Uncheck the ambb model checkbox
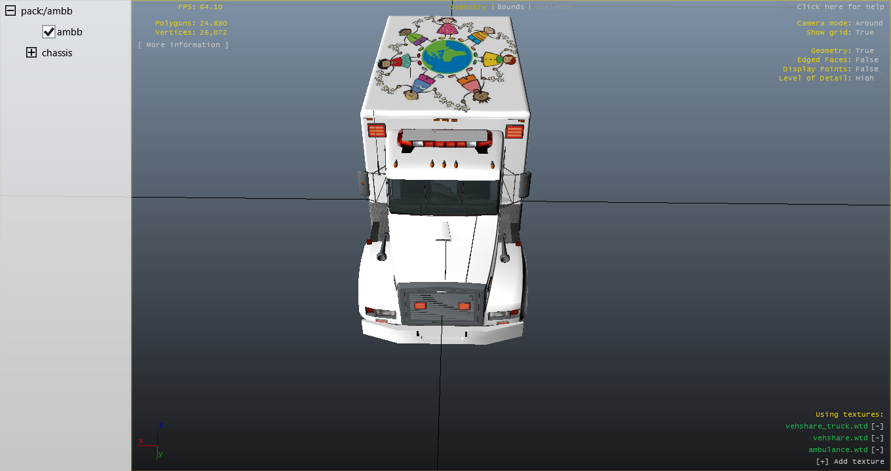This screenshot has height=471, width=891. pos(48,32)
